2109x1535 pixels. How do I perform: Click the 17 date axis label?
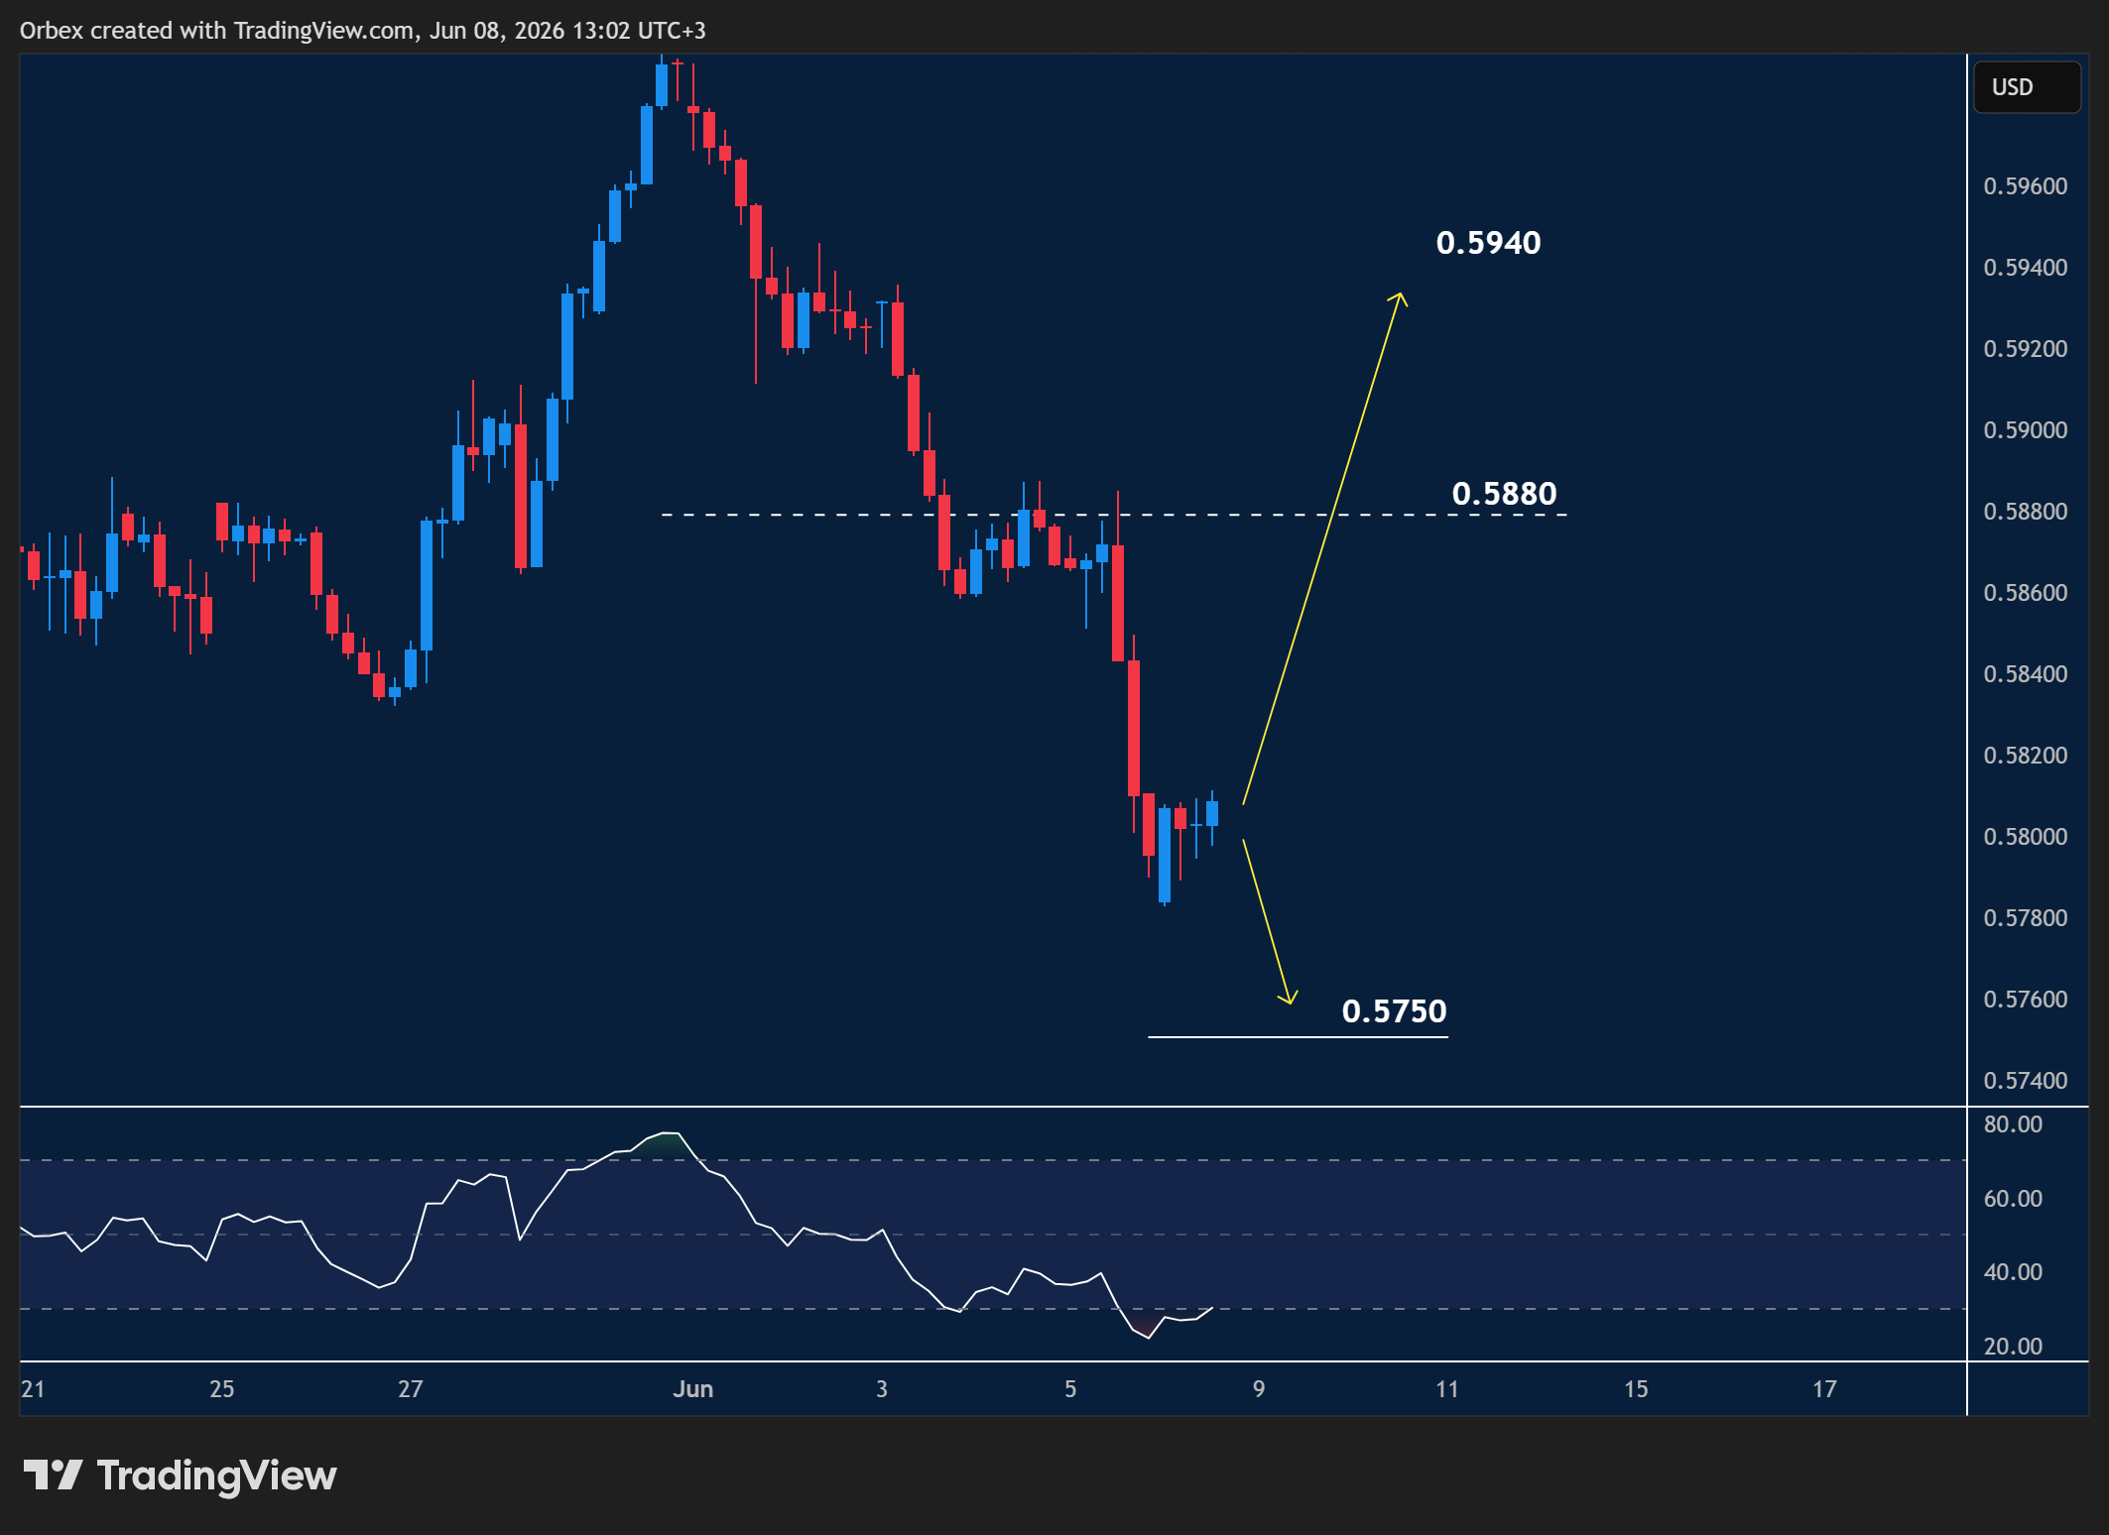click(x=1824, y=1389)
